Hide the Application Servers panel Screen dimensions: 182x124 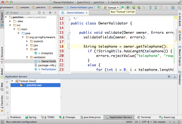175,77
